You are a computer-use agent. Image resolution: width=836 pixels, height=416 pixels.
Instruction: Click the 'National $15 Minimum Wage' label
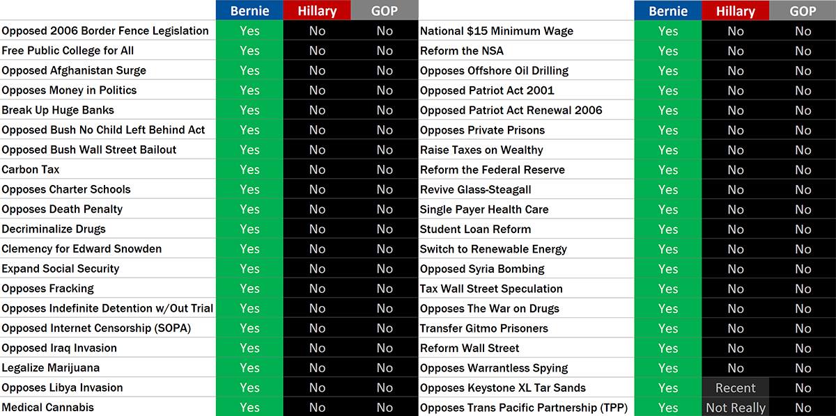(497, 31)
